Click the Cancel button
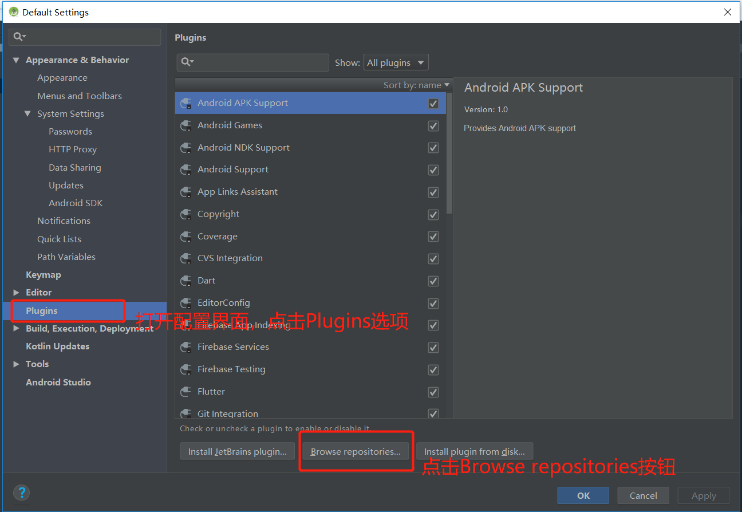Image resolution: width=742 pixels, height=512 pixels. tap(644, 495)
